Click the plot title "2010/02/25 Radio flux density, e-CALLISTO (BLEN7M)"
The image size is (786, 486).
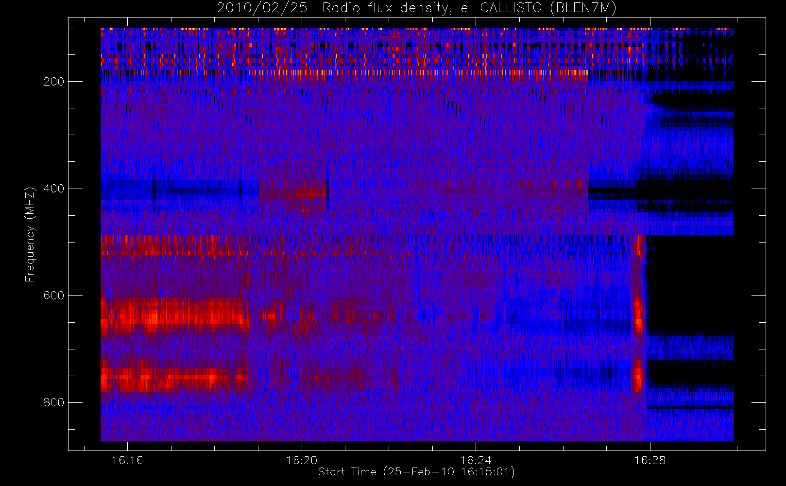tap(416, 8)
